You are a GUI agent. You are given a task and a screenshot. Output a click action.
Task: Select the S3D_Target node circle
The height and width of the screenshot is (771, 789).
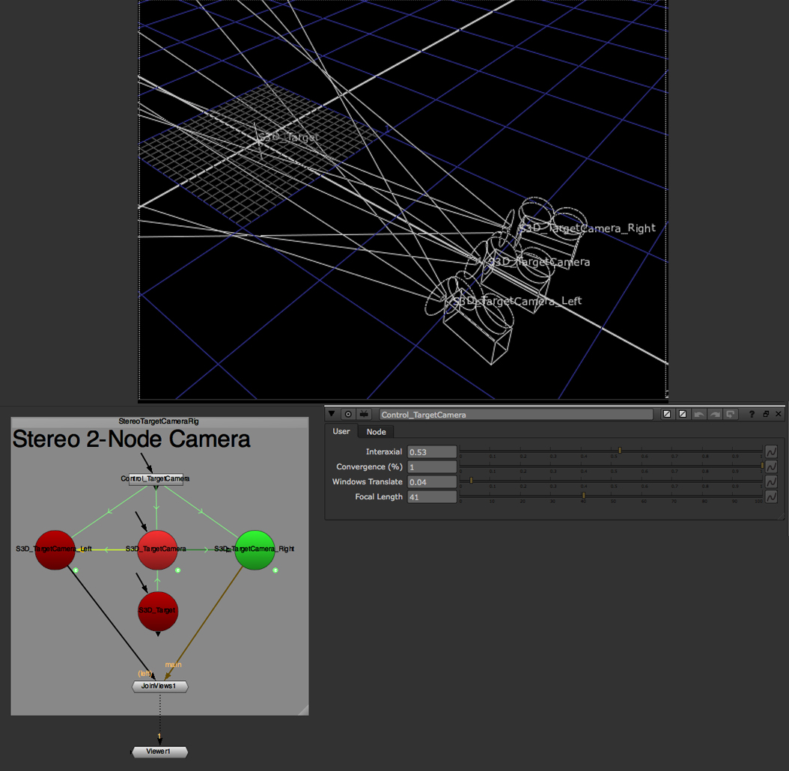[x=158, y=611]
